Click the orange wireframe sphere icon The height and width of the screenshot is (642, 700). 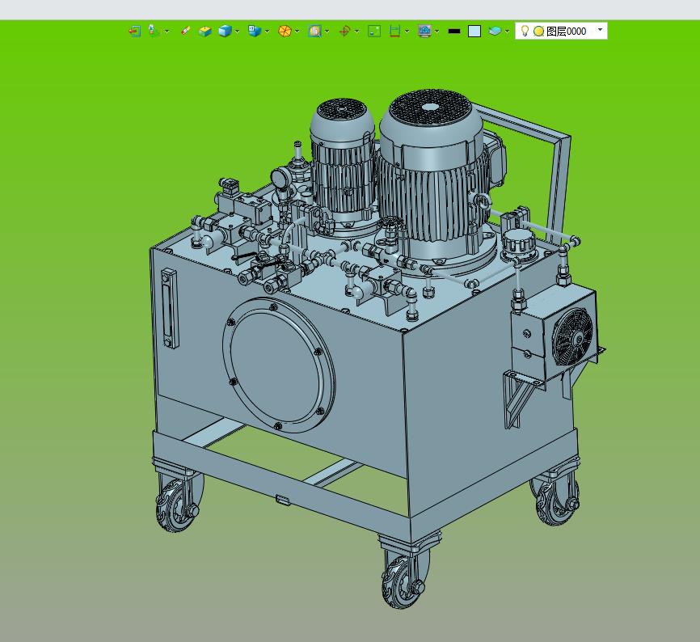click(x=285, y=31)
